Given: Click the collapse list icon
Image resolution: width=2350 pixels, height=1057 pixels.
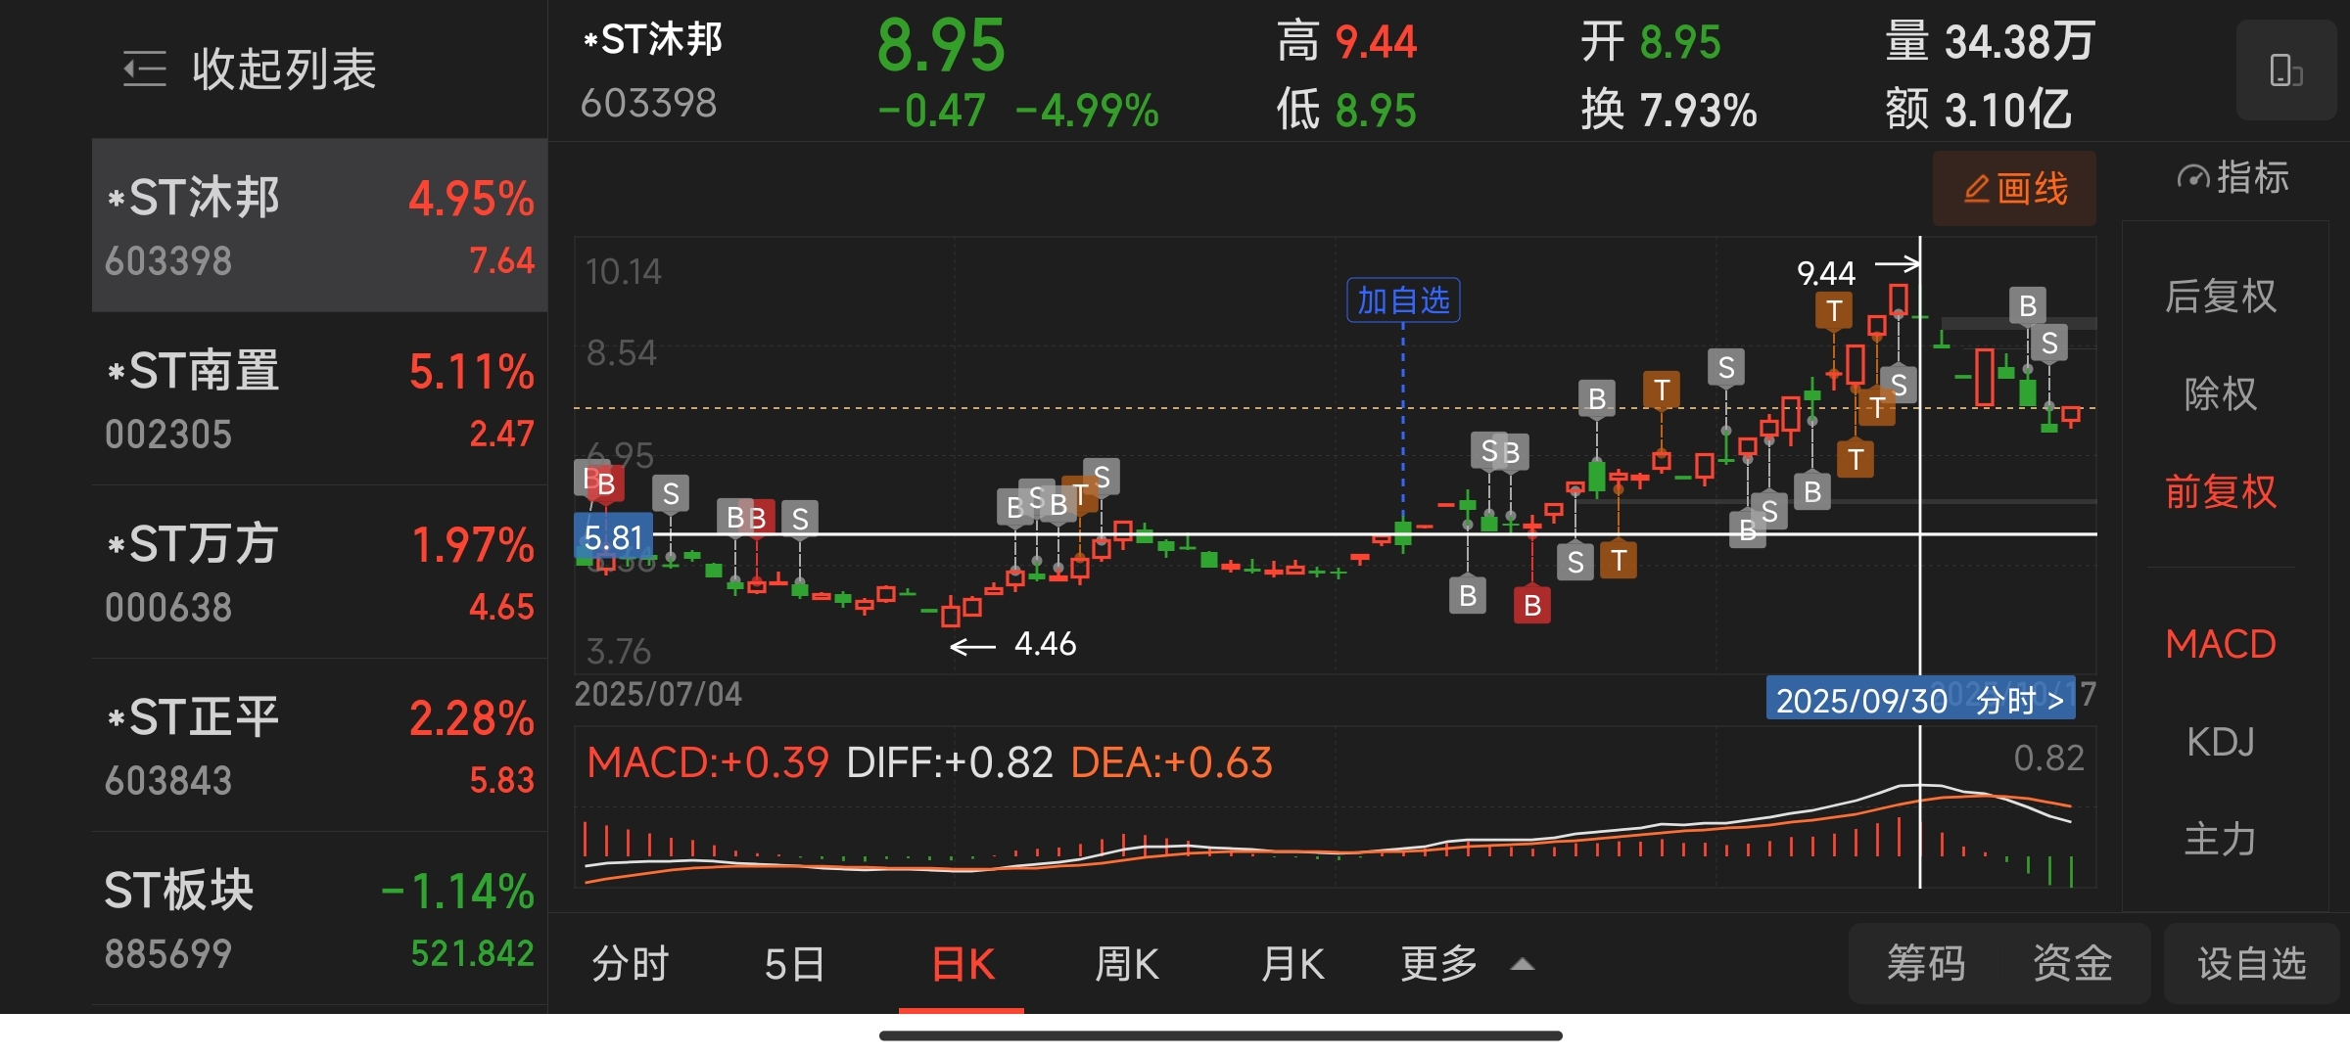Looking at the screenshot, I should (145, 69).
